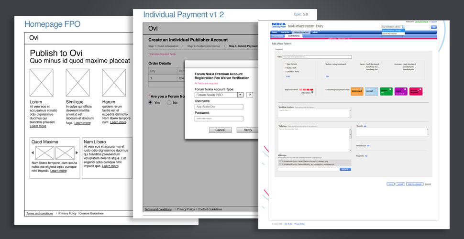
Task: Open Terms and conditions in Homepage FPO footer
Action: coord(40,214)
